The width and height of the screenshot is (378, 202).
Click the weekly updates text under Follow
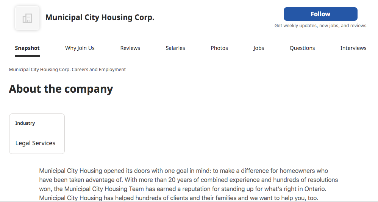320,26
